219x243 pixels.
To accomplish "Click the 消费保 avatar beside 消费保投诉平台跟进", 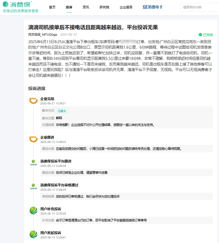I will click(x=33, y=163).
